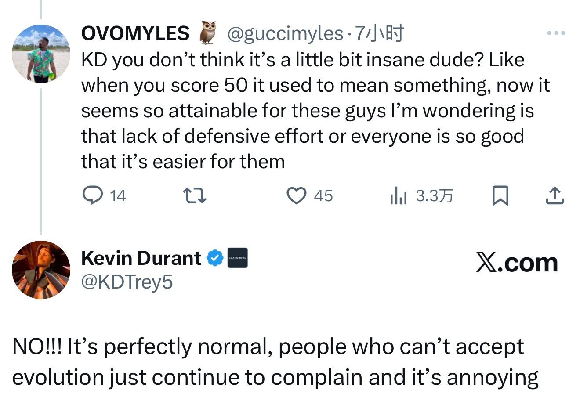
Task: Click the Boardroom affiliation badge
Action: coord(237,258)
